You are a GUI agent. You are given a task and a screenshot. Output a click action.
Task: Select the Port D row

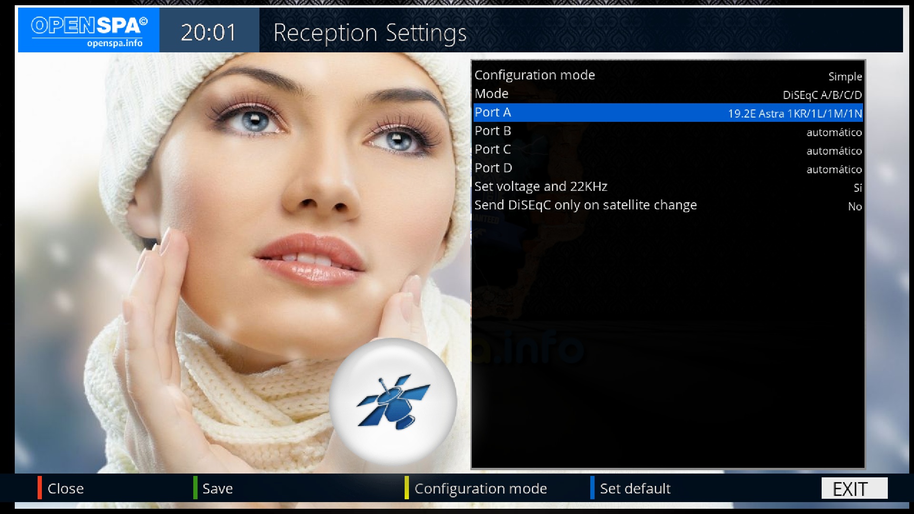(668, 168)
